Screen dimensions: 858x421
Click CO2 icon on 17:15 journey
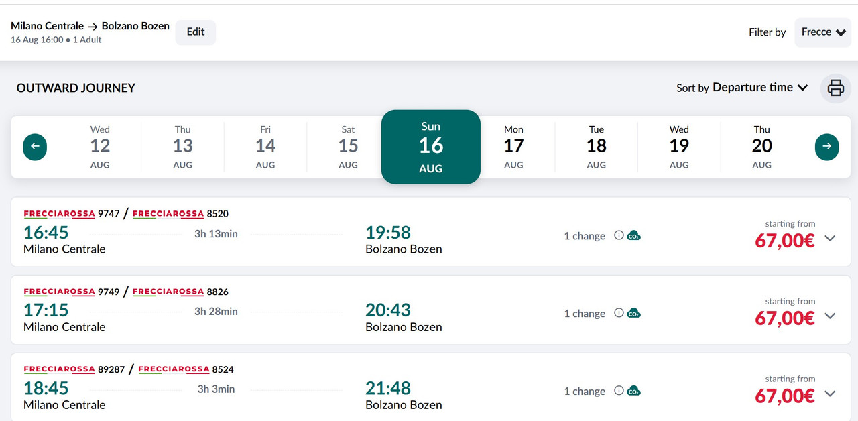[633, 313]
